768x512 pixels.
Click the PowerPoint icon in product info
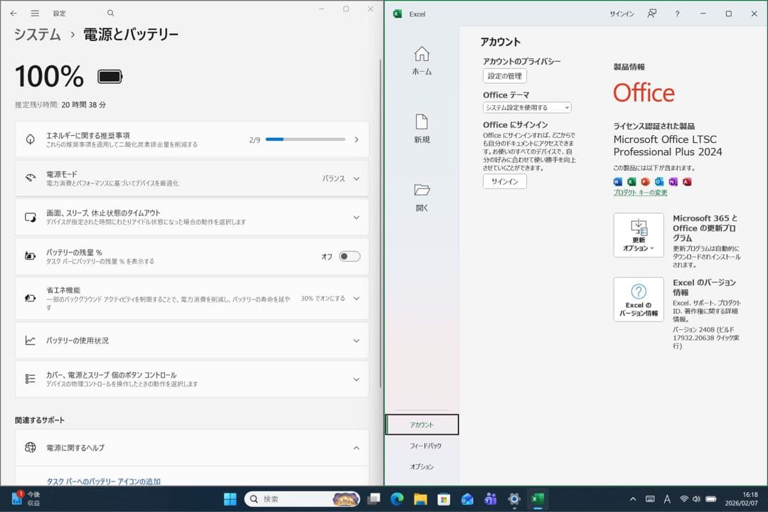tap(645, 181)
